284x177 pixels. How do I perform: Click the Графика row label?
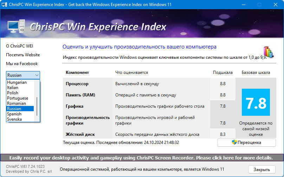tap(75, 106)
